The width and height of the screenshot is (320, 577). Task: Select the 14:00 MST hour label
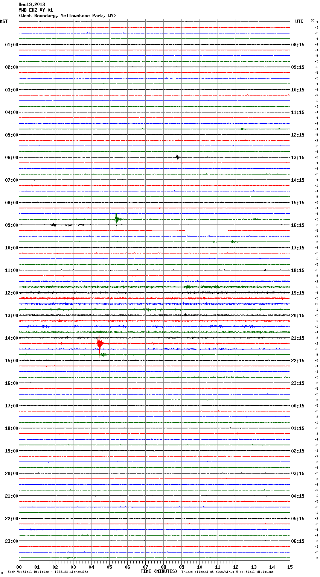click(12, 338)
